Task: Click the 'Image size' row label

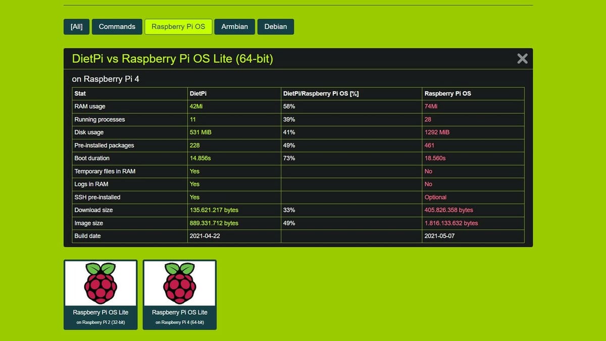Action: pyautogui.click(x=88, y=223)
